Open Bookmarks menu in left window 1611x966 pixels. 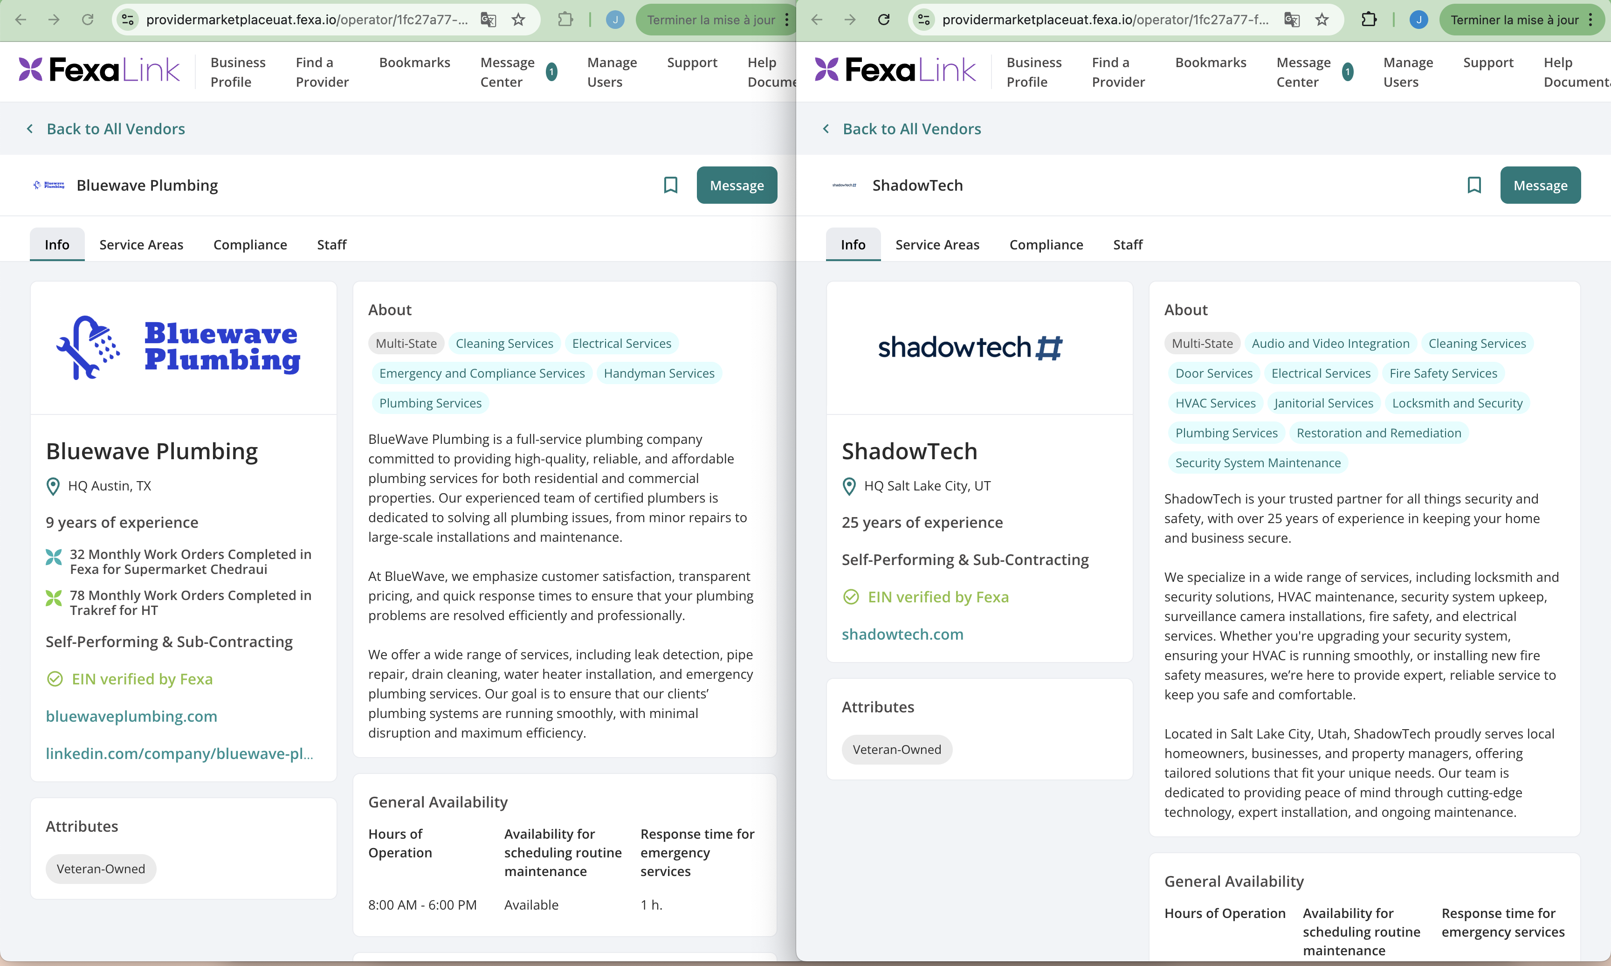414,62
